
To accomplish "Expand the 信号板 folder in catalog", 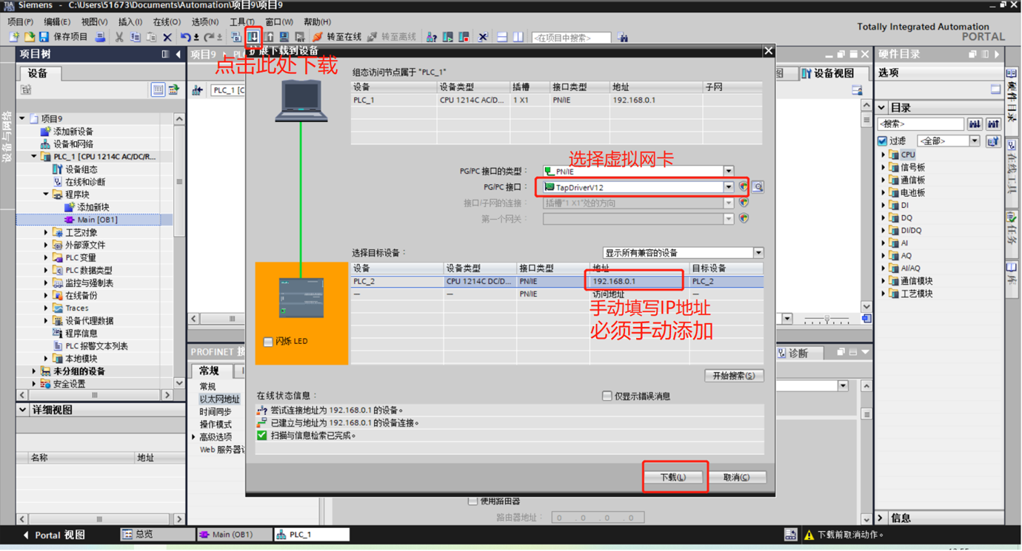I will (x=884, y=167).
